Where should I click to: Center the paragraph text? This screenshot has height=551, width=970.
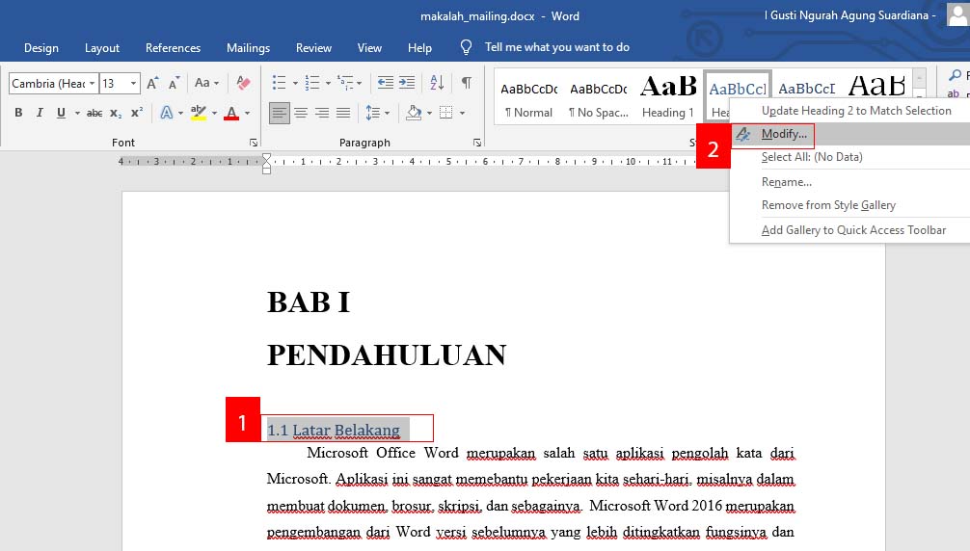(x=301, y=113)
